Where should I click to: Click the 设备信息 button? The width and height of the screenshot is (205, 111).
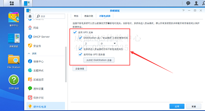coord(80,68)
